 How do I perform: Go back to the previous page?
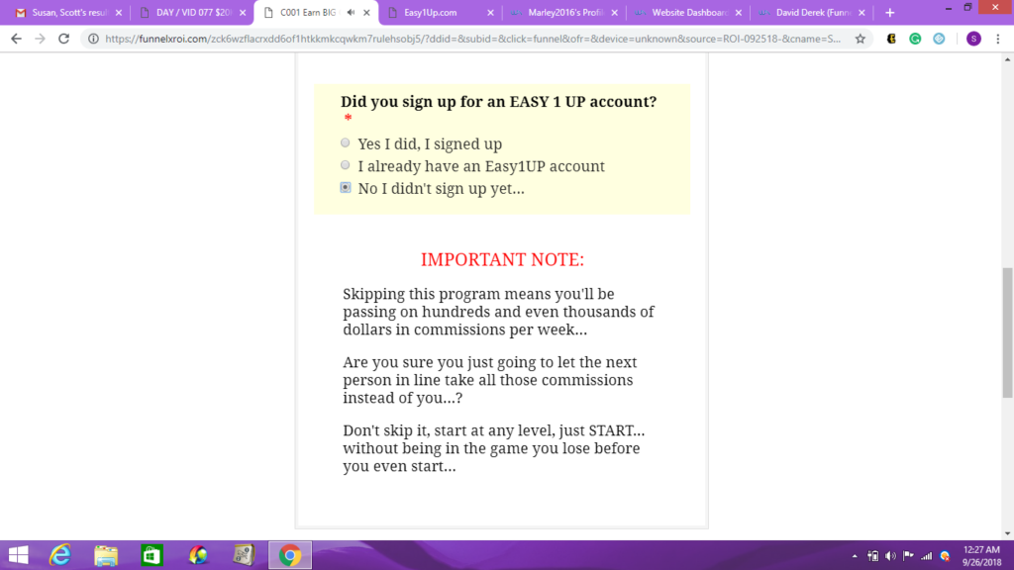(16, 39)
